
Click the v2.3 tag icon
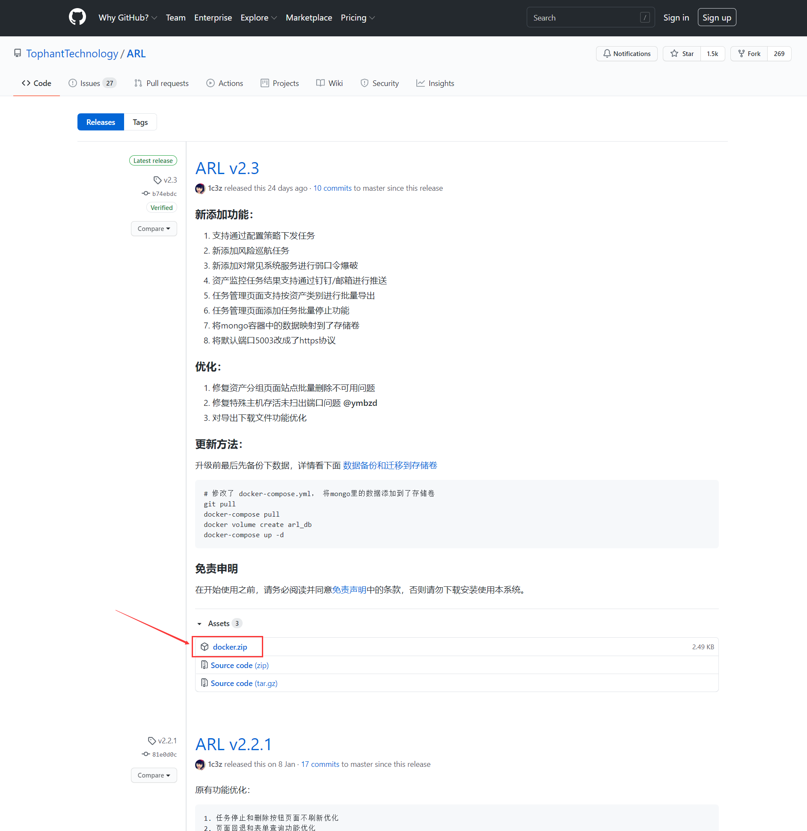click(157, 180)
